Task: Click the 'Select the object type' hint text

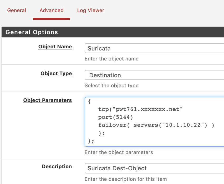Action: coord(111,86)
